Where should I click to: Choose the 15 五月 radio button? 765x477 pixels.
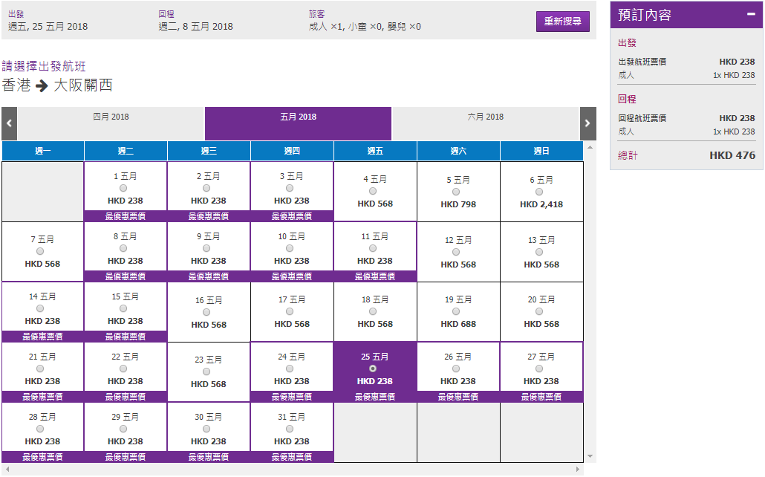coord(123,308)
